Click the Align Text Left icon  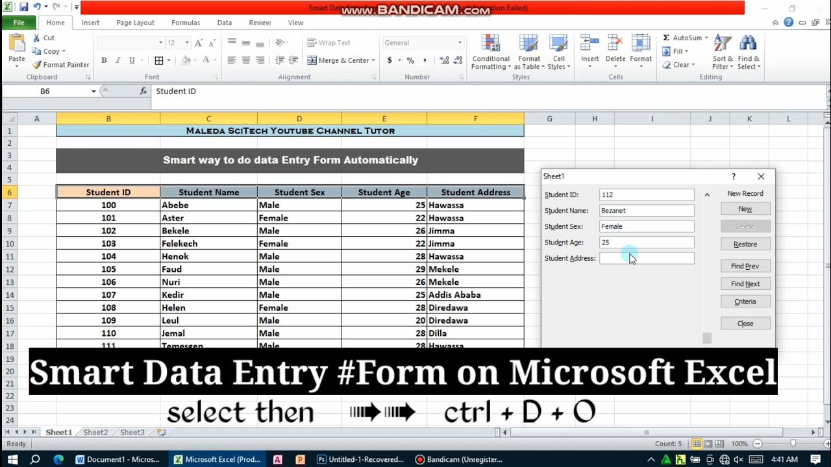(x=232, y=60)
